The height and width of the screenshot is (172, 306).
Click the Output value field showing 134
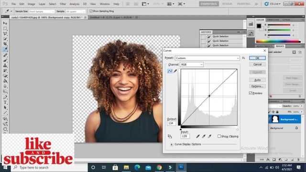171,123
